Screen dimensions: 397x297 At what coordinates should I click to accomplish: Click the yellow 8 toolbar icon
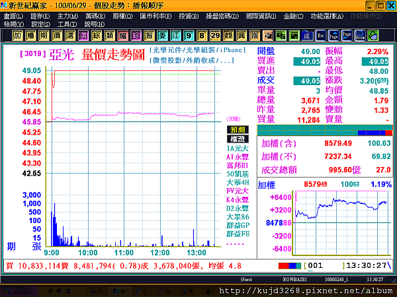click(x=202, y=36)
